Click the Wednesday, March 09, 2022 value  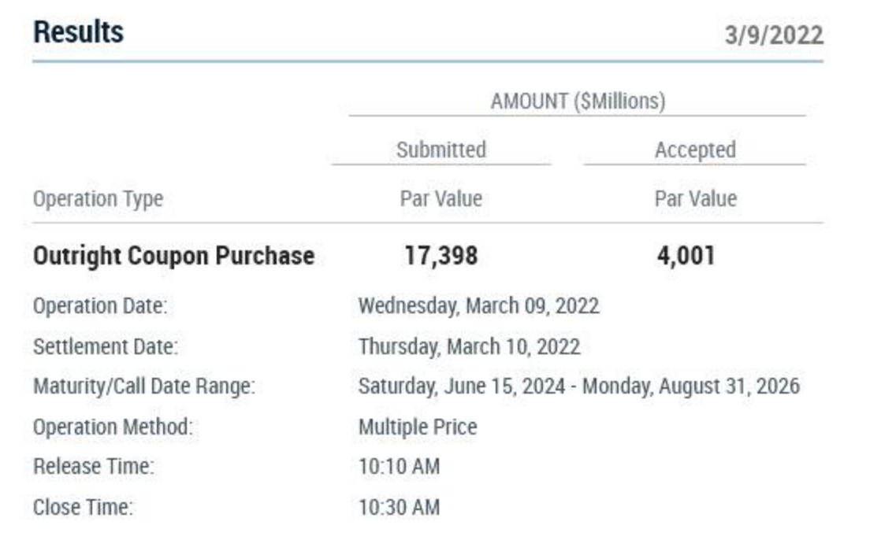point(478,306)
